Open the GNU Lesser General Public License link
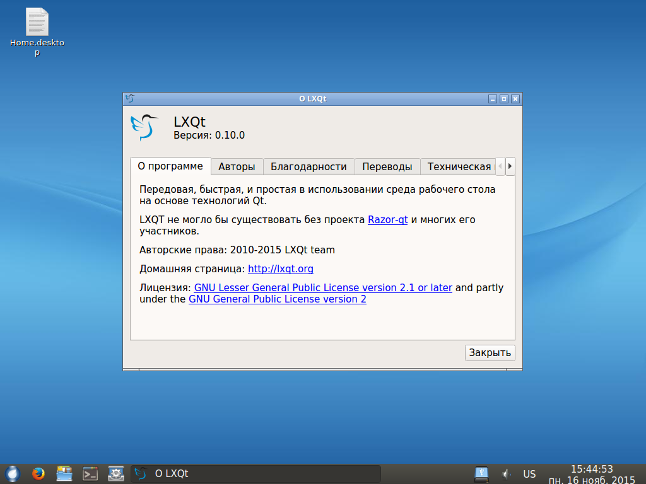This screenshot has height=484, width=646. click(x=323, y=287)
